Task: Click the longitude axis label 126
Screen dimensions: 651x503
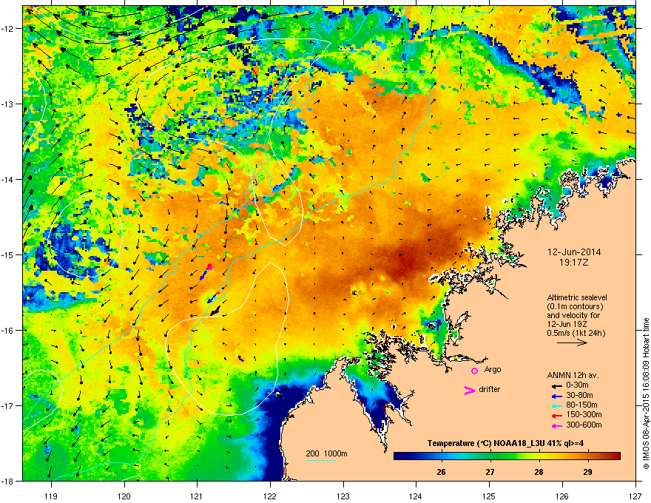Action: (562, 496)
